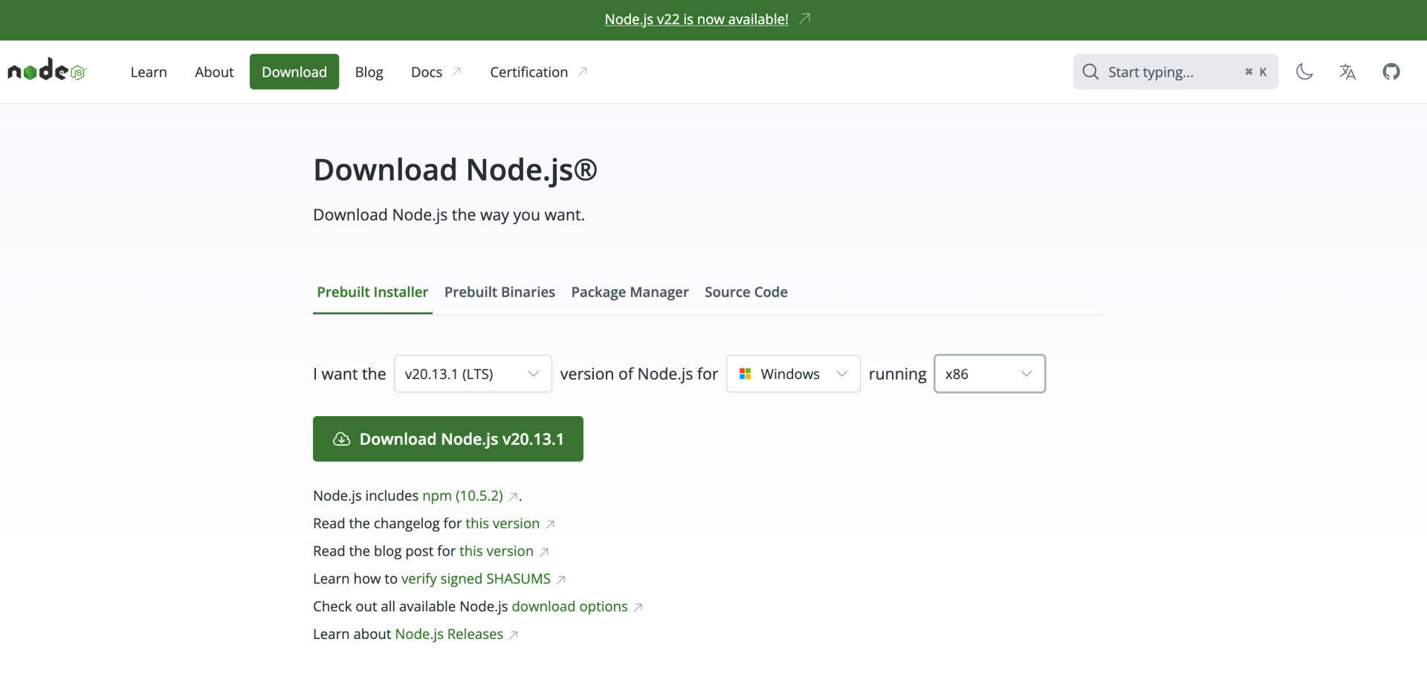Expand the v20.13.1 (LTS) version dropdown
Image resolution: width=1427 pixels, height=682 pixels.
(473, 374)
